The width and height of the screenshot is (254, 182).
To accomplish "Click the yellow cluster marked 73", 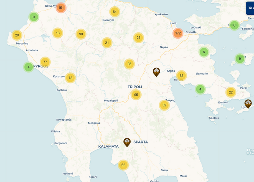I will (x=70, y=78).
